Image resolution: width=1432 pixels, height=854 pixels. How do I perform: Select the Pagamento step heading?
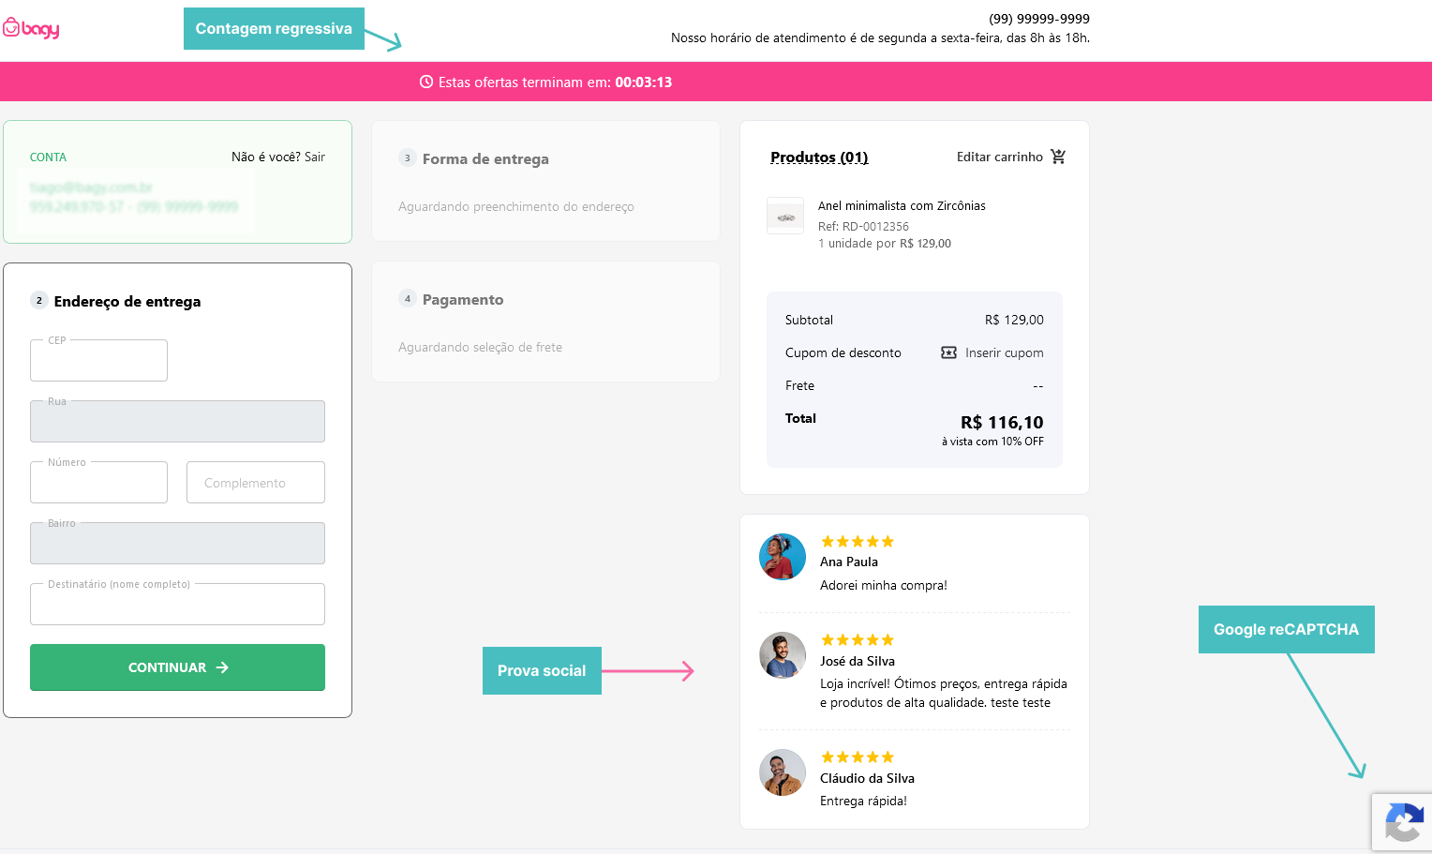(463, 299)
